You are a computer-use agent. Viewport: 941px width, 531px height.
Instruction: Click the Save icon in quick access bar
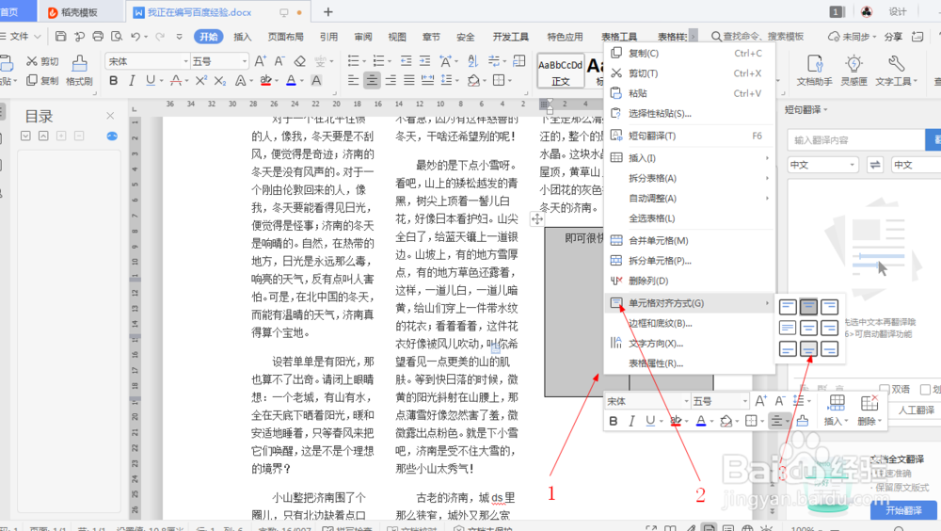pos(60,37)
